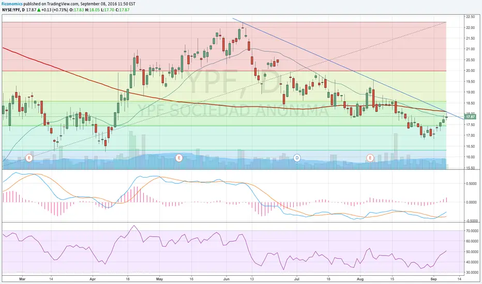Screen dimensions: 482x284
Task: Select the 17.87 current price label
Action: click(x=470, y=117)
